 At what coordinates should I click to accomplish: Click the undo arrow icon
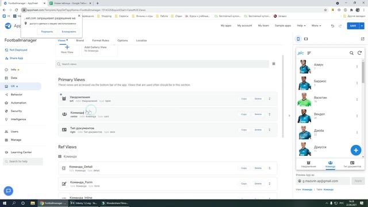(332, 26)
